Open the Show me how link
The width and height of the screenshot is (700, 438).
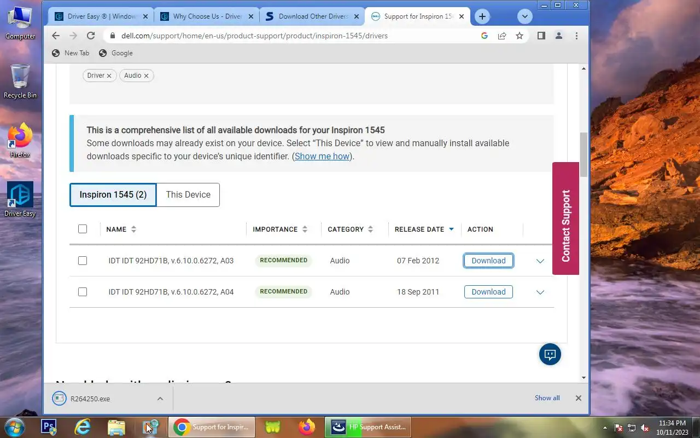[x=322, y=156]
